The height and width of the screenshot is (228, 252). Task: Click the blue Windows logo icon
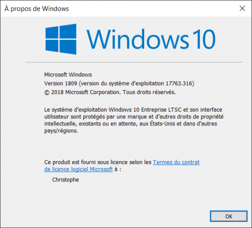61,39
